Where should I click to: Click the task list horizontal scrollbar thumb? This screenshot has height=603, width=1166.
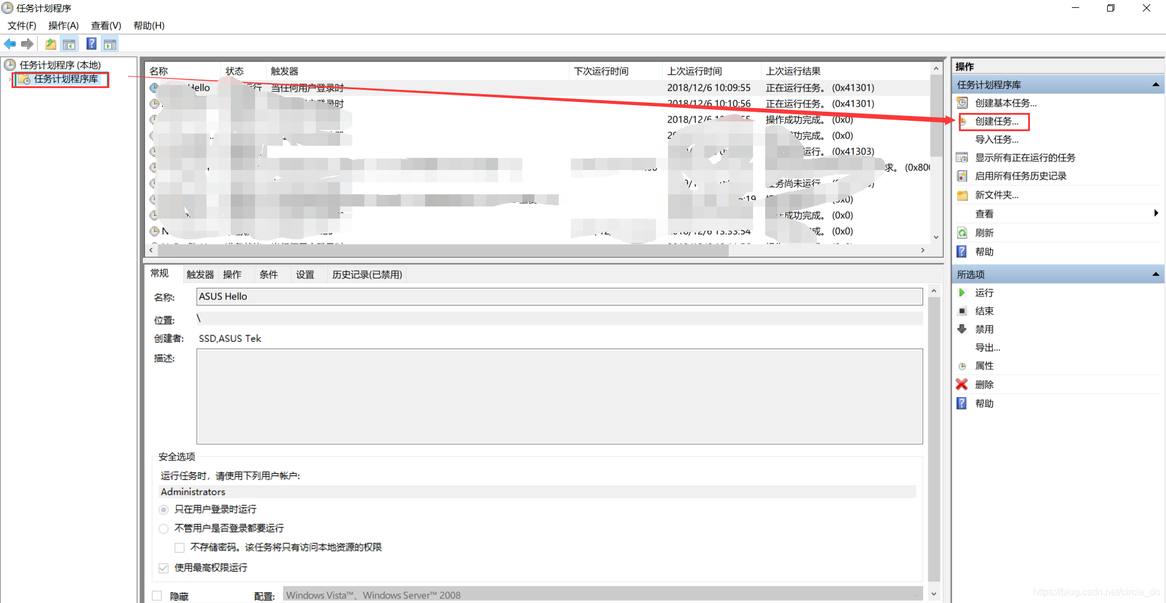pos(443,250)
